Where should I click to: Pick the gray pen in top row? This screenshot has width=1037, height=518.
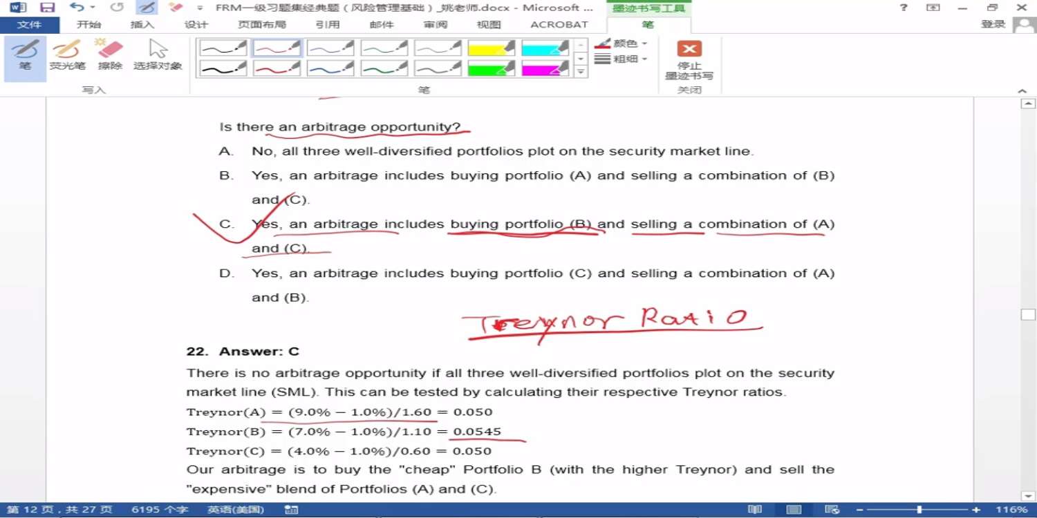click(438, 48)
